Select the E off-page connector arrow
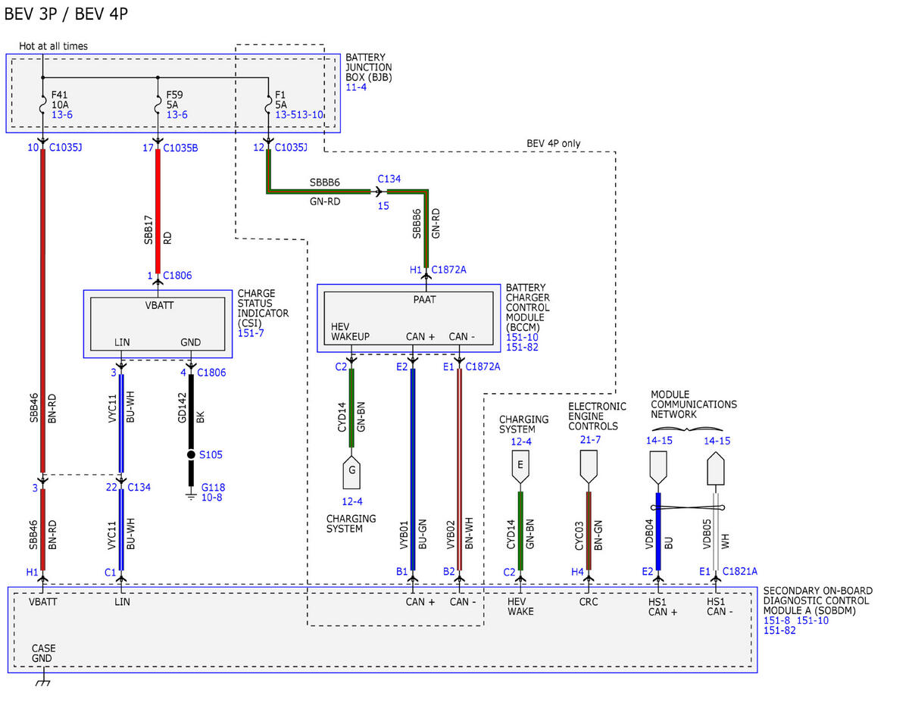The width and height of the screenshot is (909, 702). click(x=520, y=468)
